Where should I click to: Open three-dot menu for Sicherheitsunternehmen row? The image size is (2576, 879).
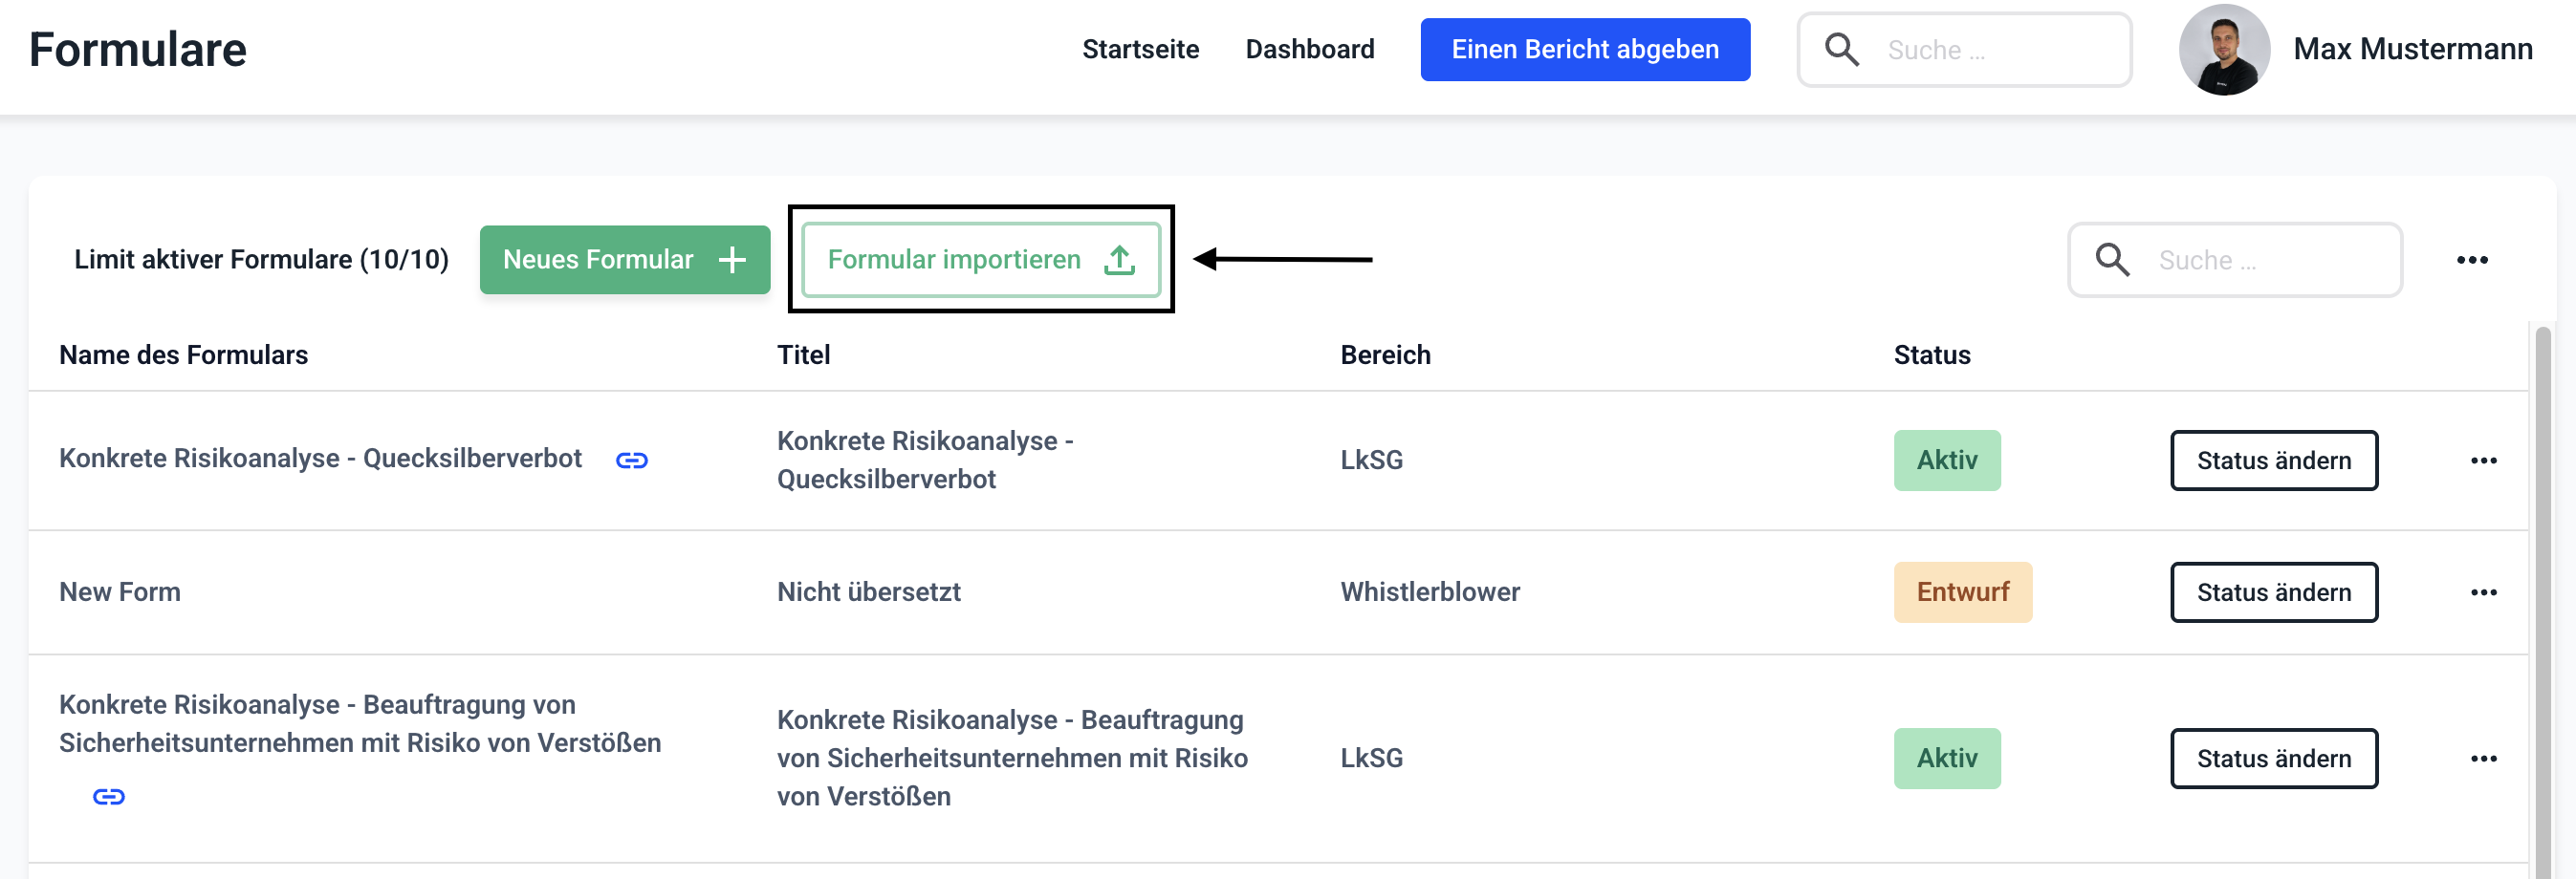click(x=2483, y=759)
